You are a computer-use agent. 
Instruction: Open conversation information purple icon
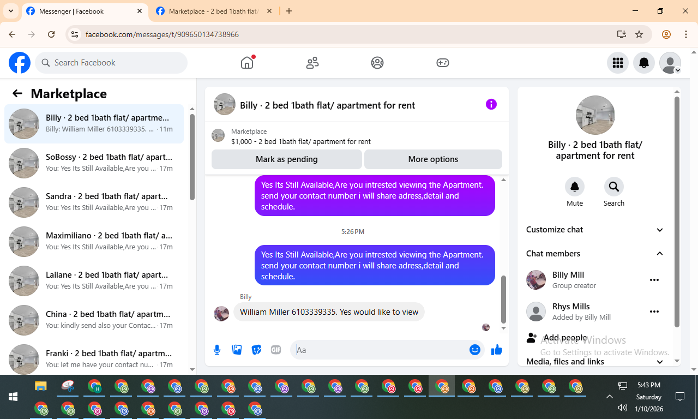click(491, 104)
